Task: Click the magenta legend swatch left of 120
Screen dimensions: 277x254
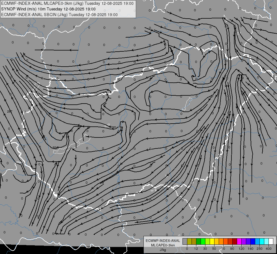Action: point(239,241)
